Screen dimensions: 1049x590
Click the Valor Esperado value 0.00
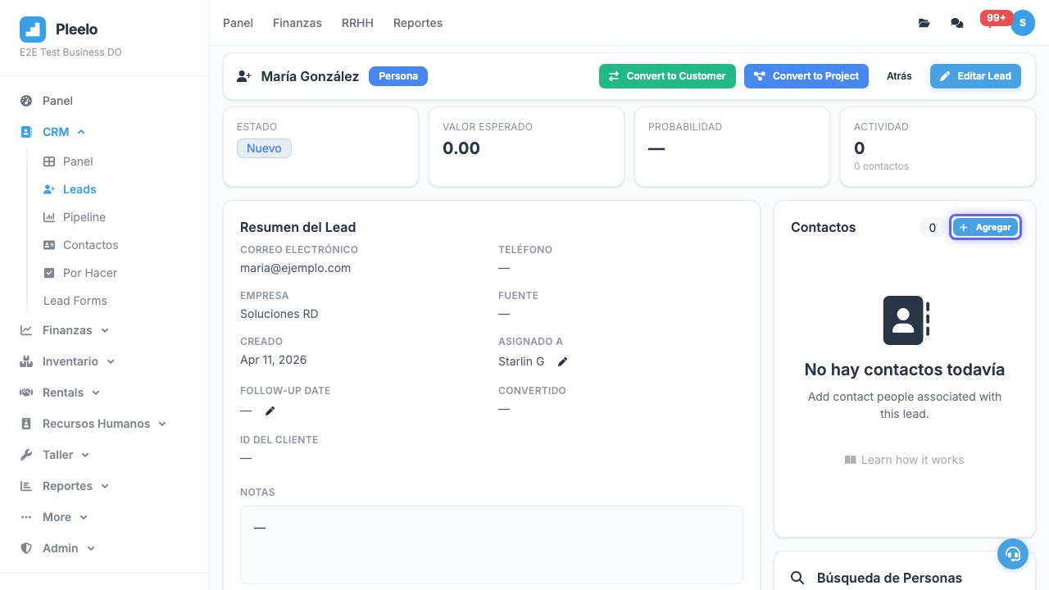tap(461, 148)
